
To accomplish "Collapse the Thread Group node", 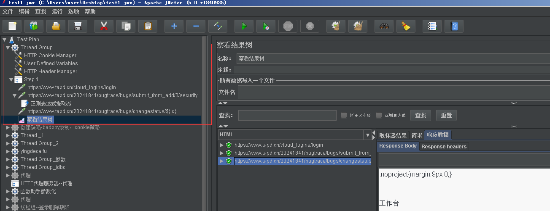I will click(x=8, y=47).
